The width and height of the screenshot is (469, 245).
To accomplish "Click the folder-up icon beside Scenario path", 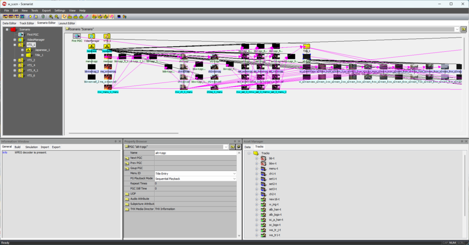I will (464, 29).
